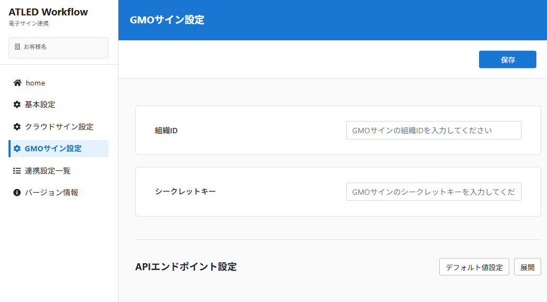The height and width of the screenshot is (302, 547).
Task: Click the 組織ID label
Action: coord(166,131)
